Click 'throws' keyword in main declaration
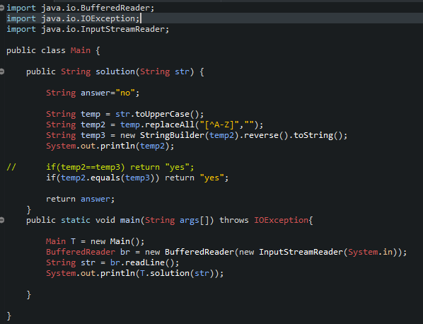The height and width of the screenshot is (324, 423). click(x=234, y=221)
